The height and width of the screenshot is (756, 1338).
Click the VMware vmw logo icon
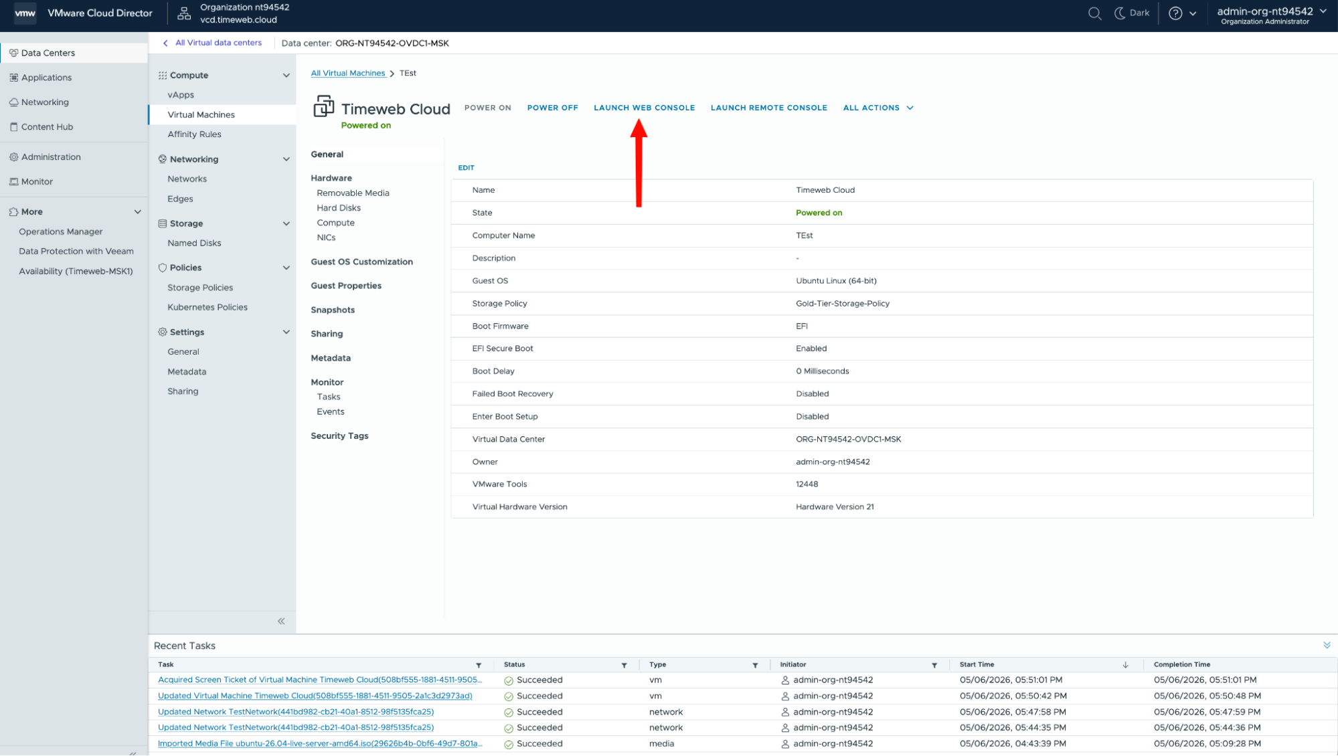coord(25,13)
